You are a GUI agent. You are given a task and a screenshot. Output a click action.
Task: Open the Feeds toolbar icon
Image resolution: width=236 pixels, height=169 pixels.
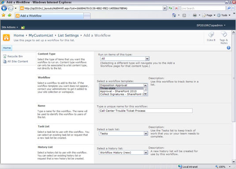click(184, 15)
